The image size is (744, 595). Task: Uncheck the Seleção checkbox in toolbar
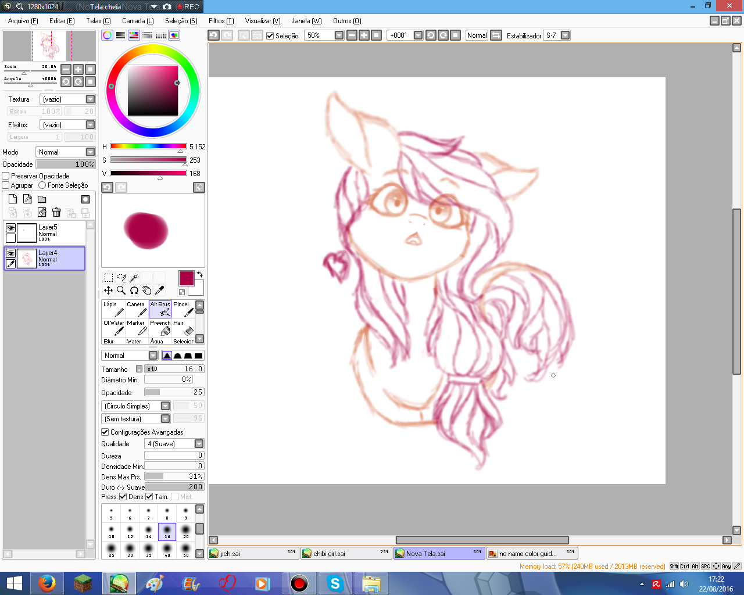click(270, 35)
